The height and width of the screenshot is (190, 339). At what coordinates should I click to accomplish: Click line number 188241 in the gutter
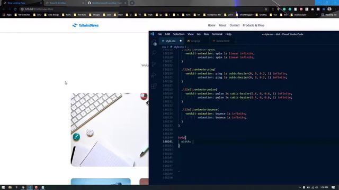click(x=168, y=141)
